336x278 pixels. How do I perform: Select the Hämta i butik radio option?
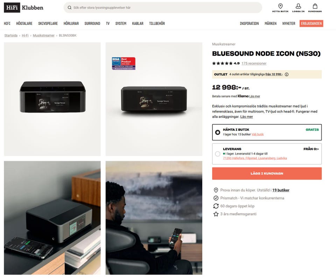217,132
